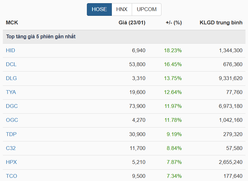
Task: Click HID's 18.23% change value
Action: (x=173, y=50)
